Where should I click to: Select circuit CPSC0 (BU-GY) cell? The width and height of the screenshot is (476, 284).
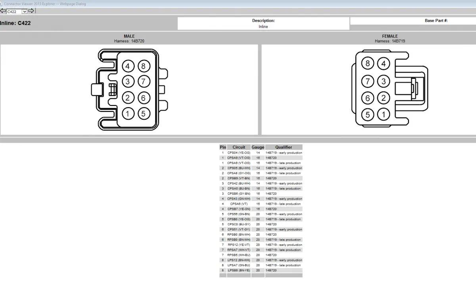point(239,225)
